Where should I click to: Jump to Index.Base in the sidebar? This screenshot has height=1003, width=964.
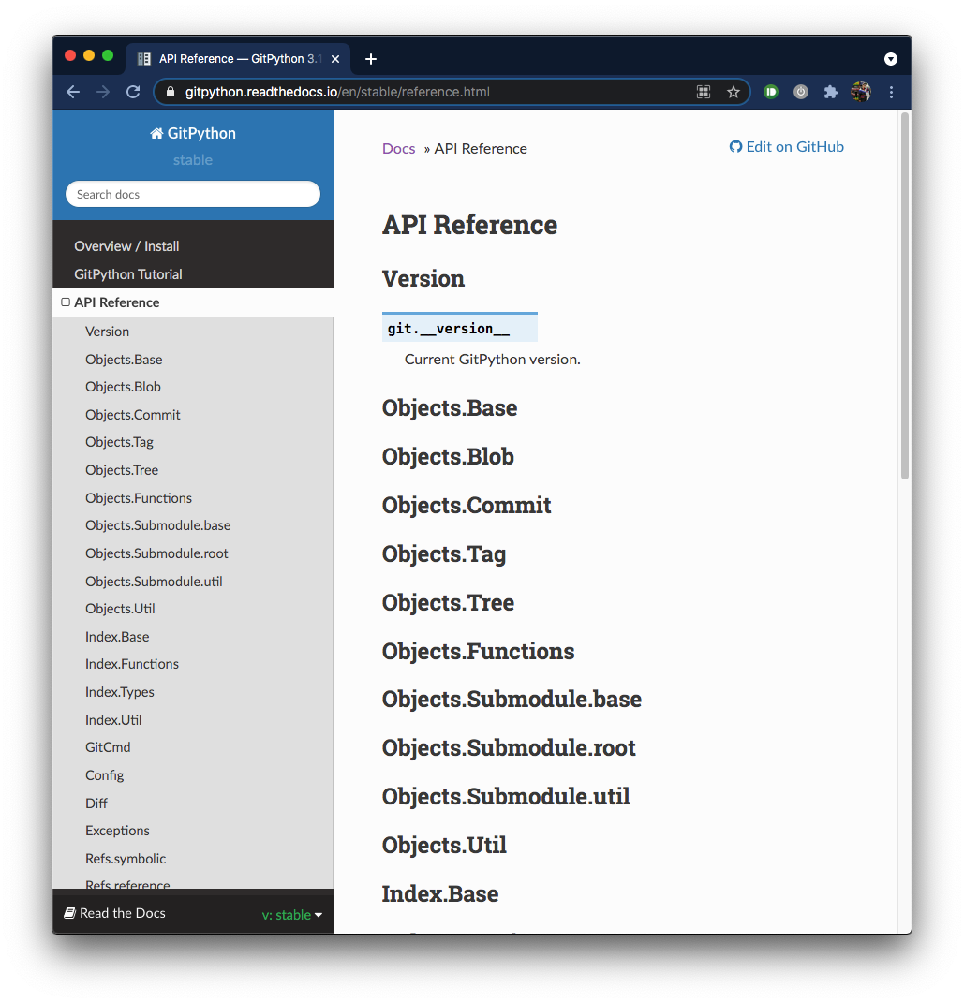click(117, 637)
